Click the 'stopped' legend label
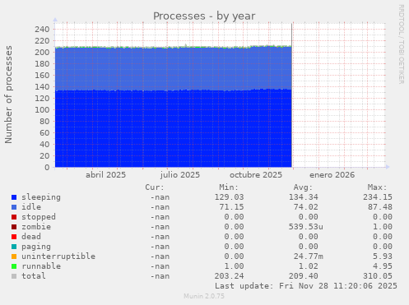The image size is (409, 305). point(39,217)
